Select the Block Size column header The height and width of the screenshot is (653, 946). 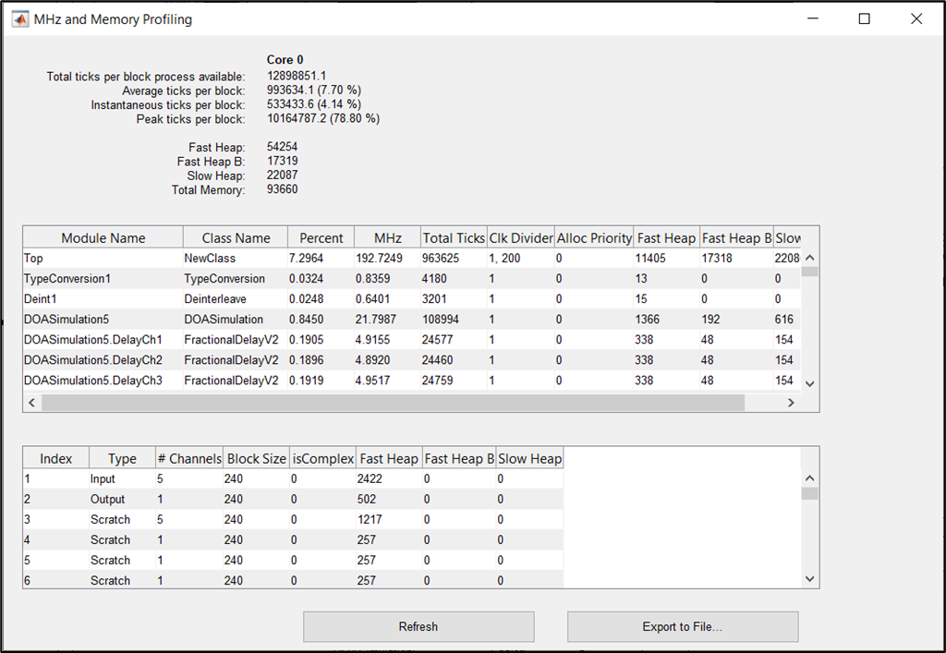point(256,458)
